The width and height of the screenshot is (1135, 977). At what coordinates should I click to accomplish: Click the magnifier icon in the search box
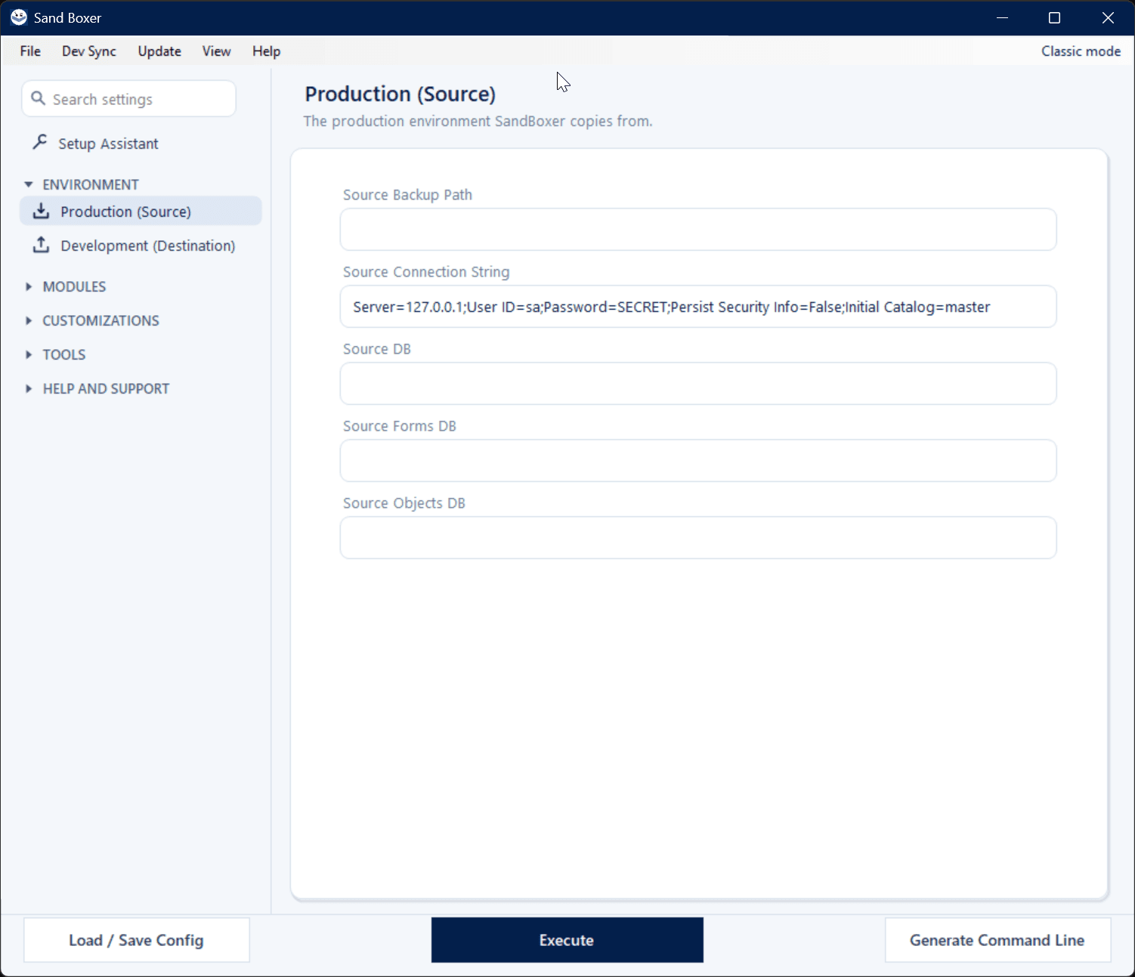coord(38,98)
